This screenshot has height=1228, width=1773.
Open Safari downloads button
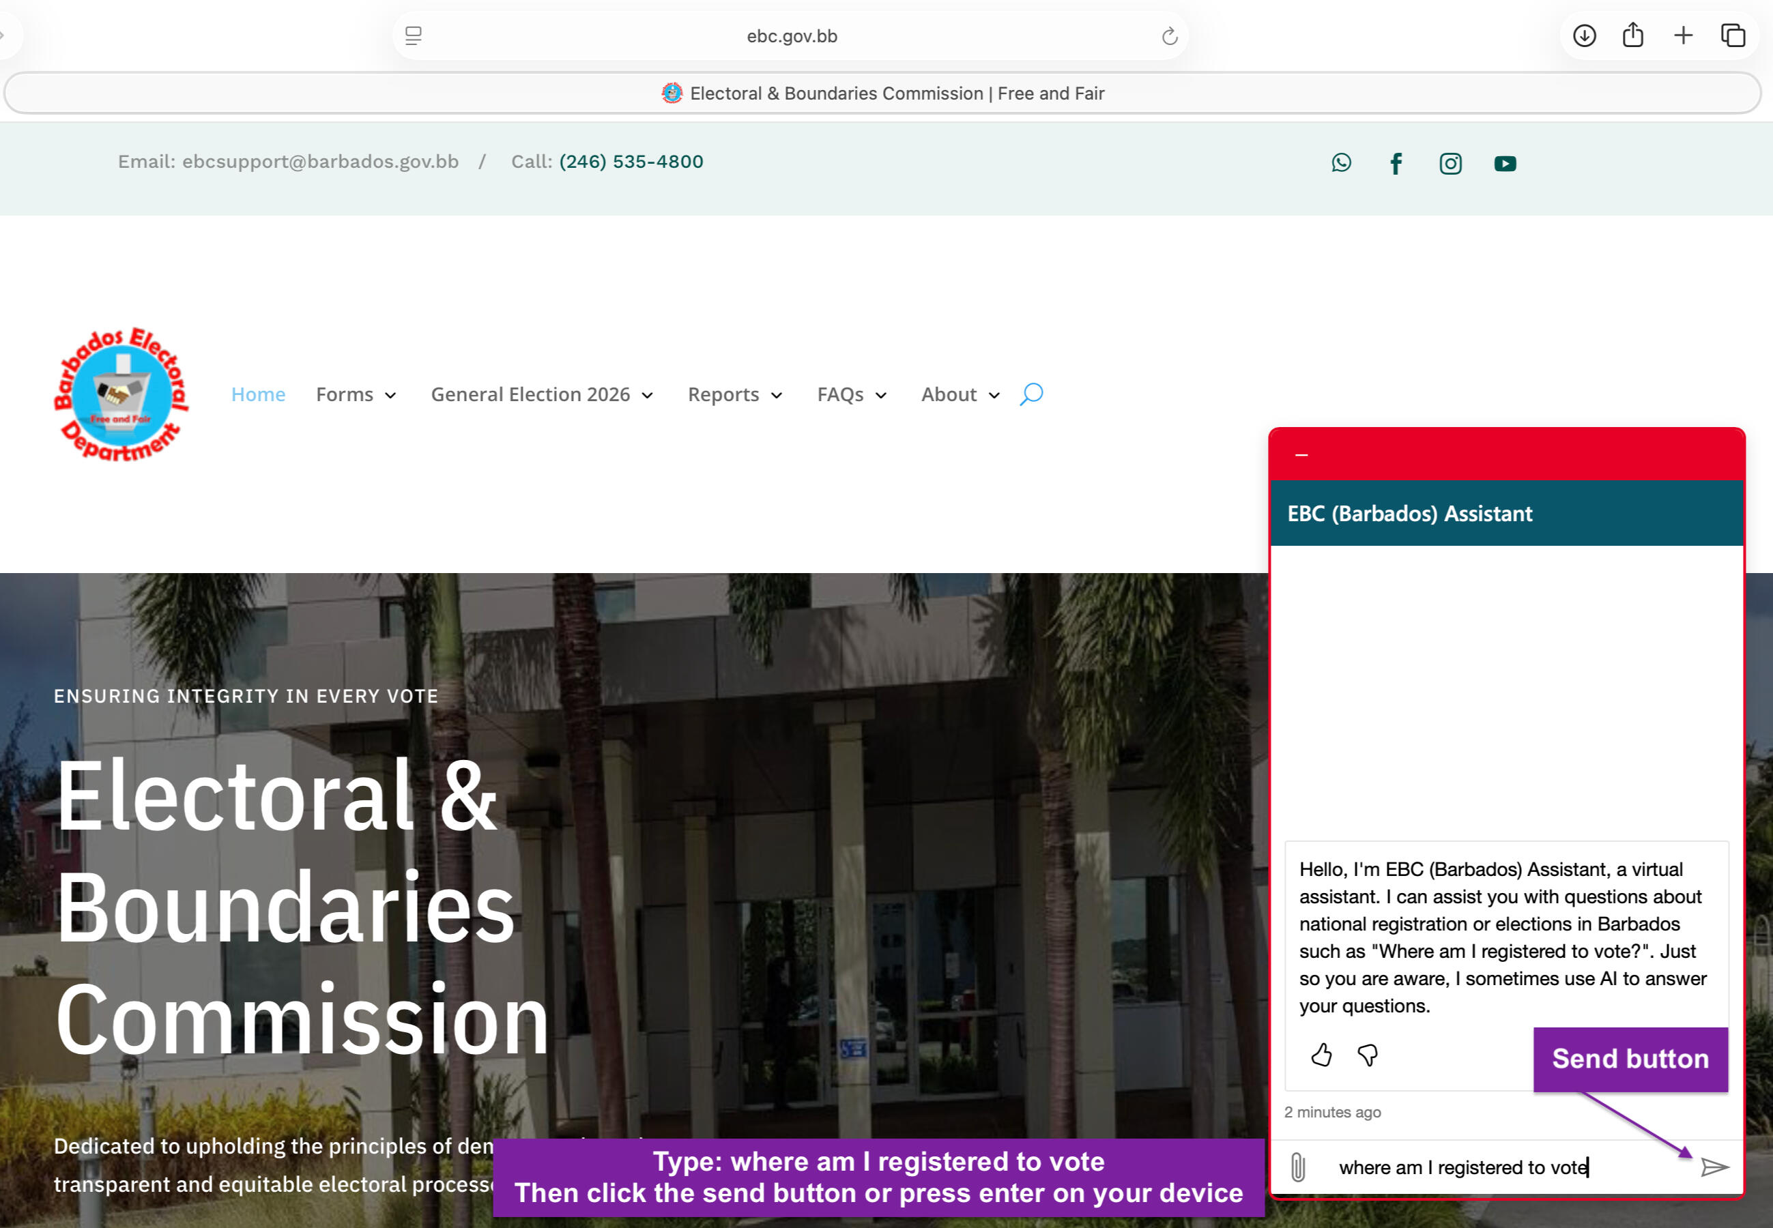pos(1585,35)
